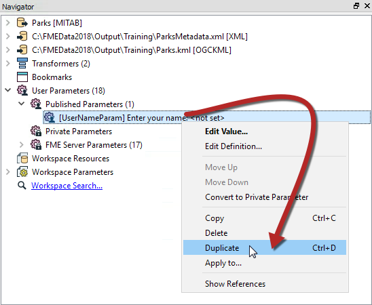Select '[UserNameParam] Enter your name' row
Screen dimensions: 372x305
(x=206, y=117)
